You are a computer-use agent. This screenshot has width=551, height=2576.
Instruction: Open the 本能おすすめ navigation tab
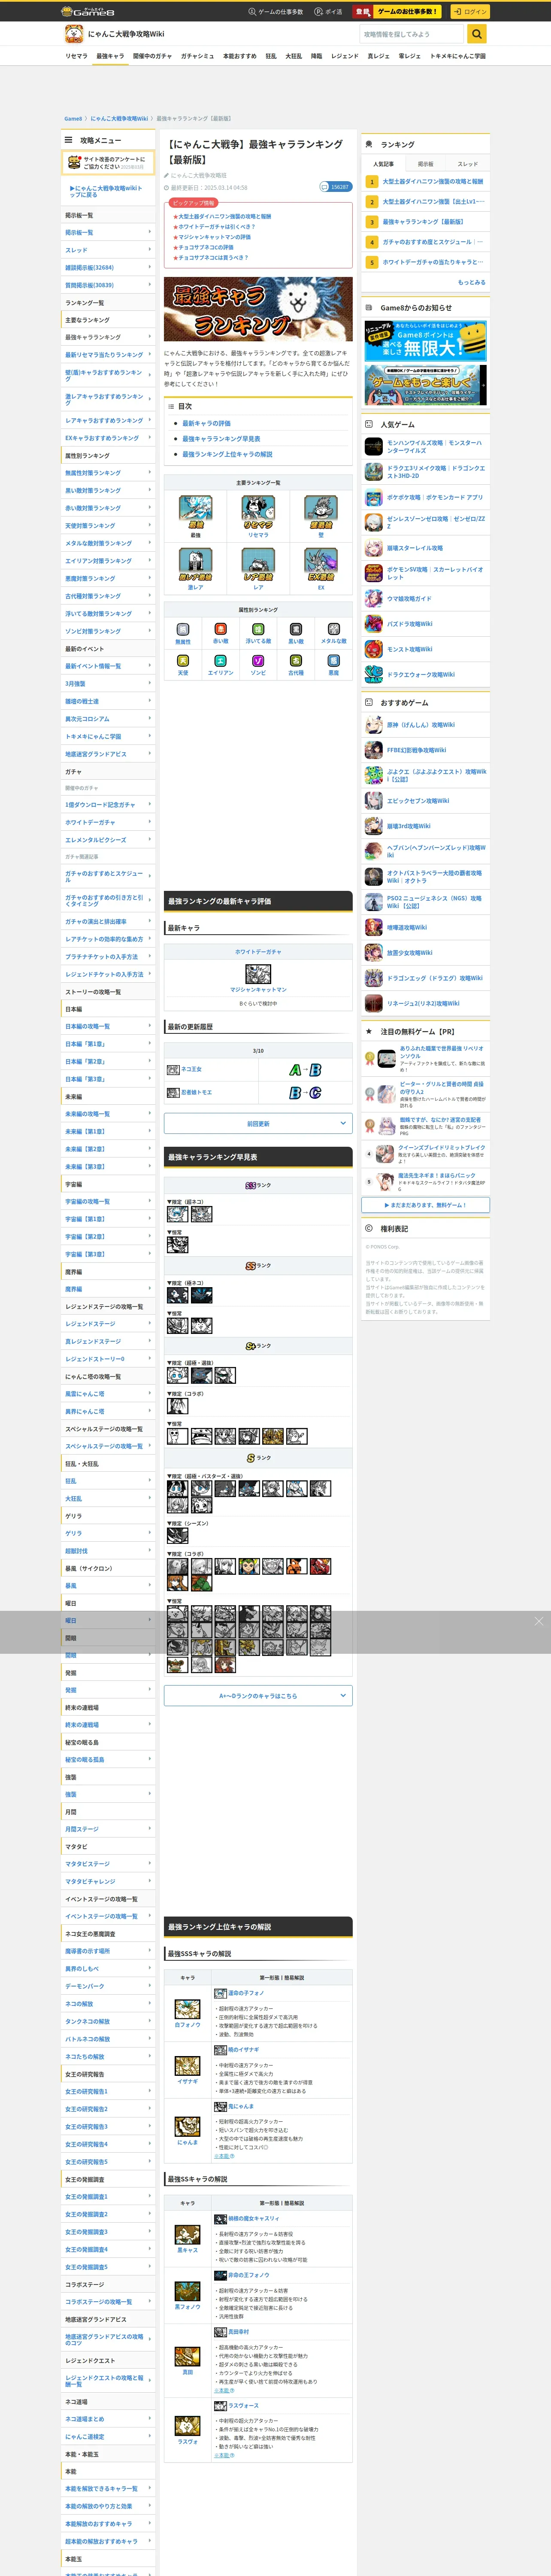pos(239,56)
